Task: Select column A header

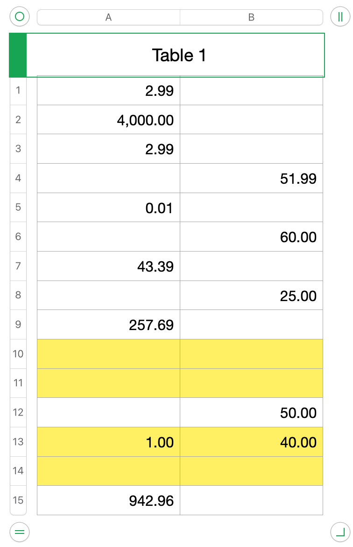Action: point(108,17)
